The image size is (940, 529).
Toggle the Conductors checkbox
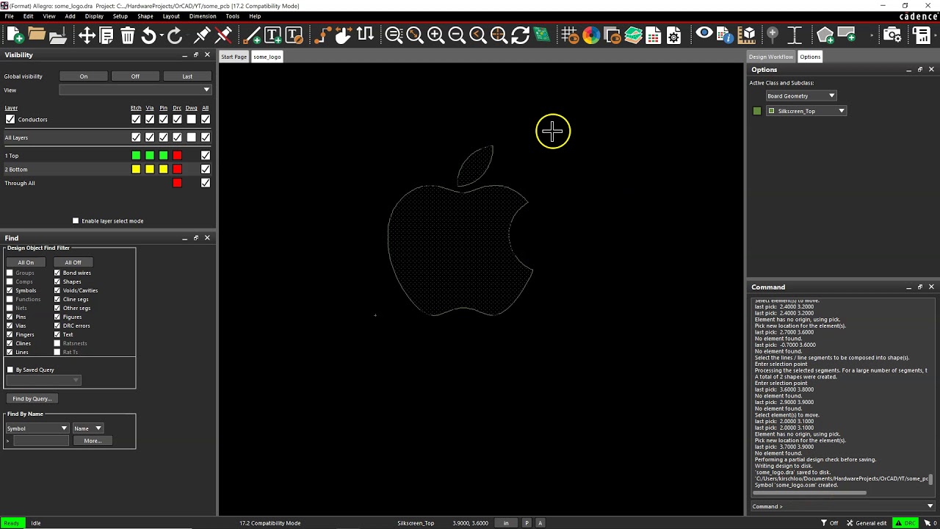click(10, 119)
